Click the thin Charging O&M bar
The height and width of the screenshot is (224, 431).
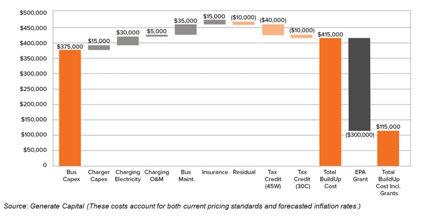(x=157, y=36)
